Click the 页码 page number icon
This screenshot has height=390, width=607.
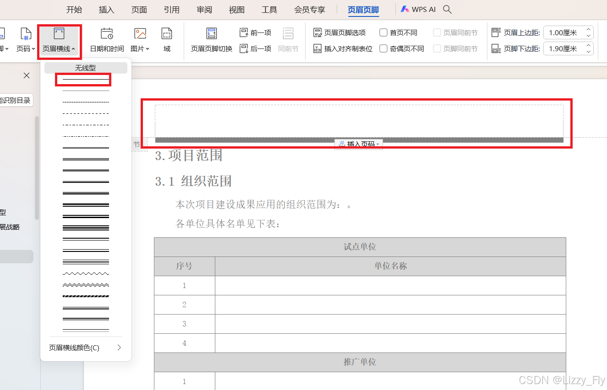click(26, 34)
